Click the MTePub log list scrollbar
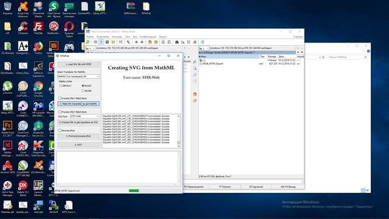389x219 pixels. (178, 131)
